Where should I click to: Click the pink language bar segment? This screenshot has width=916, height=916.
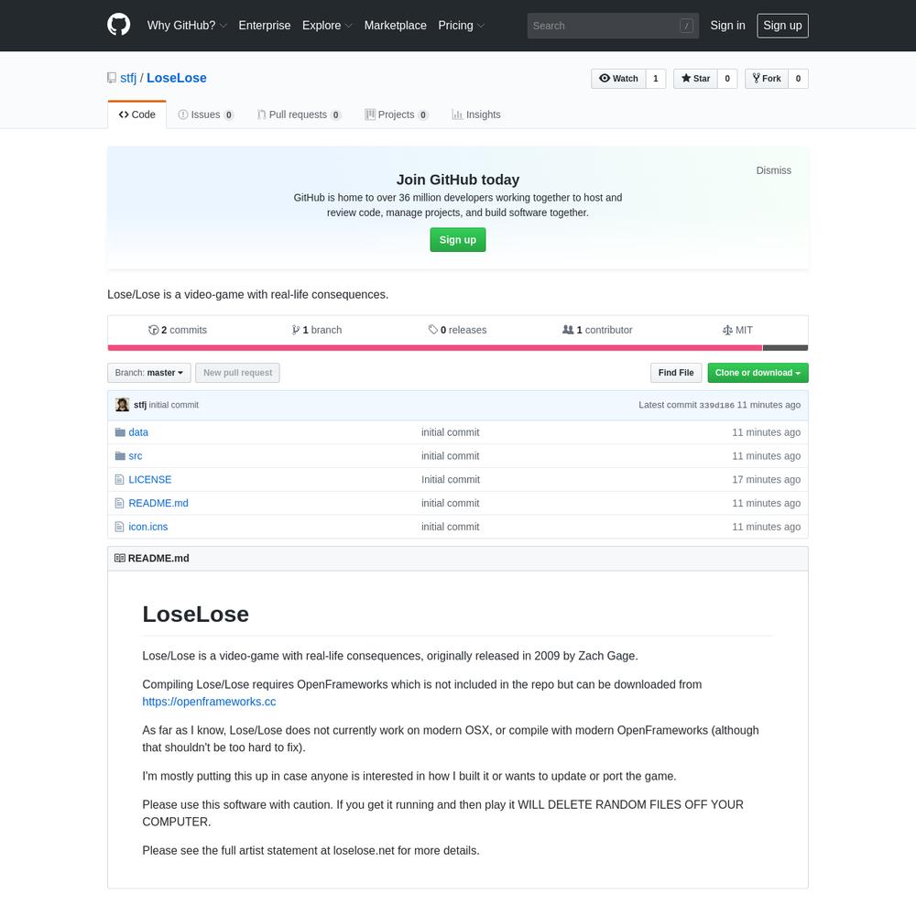434,348
